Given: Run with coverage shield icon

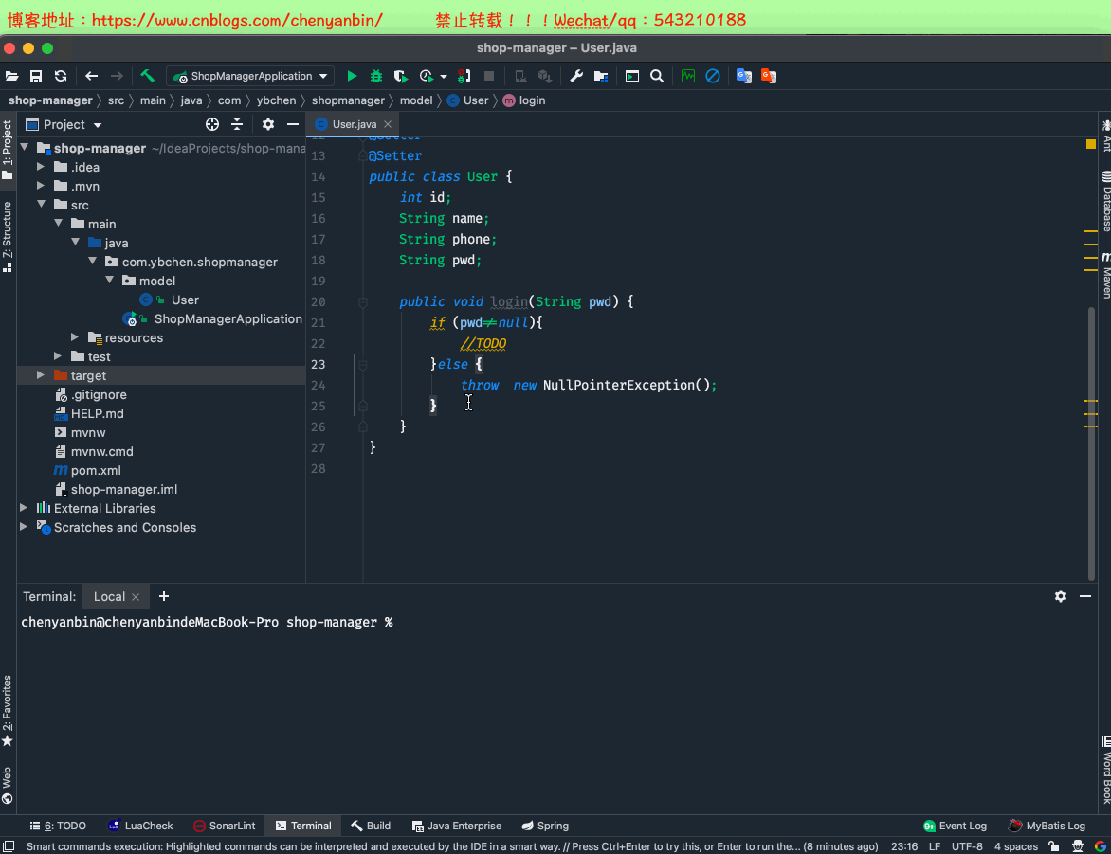Looking at the screenshot, I should 401,76.
